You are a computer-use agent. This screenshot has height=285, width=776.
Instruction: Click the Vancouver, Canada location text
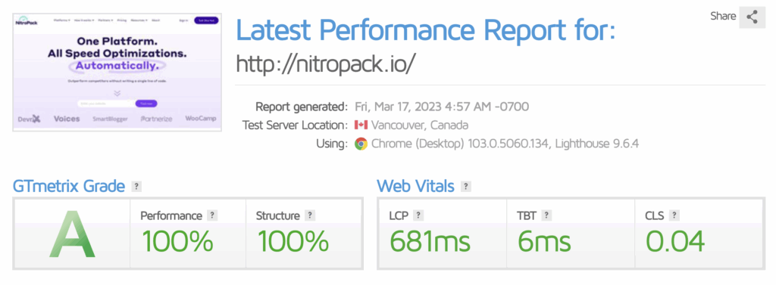tap(420, 125)
